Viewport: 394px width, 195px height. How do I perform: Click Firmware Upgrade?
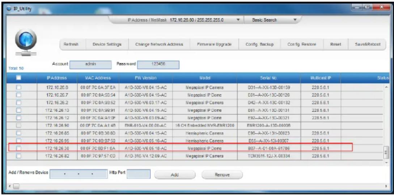214,44
